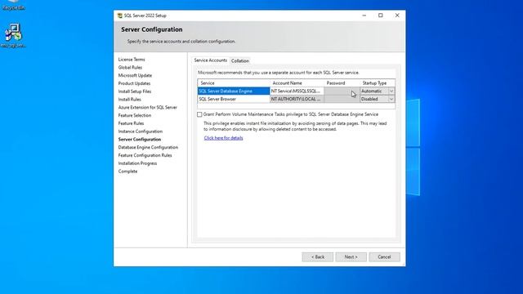Click the Back button
The width and height of the screenshot is (523, 294).
[318, 257]
